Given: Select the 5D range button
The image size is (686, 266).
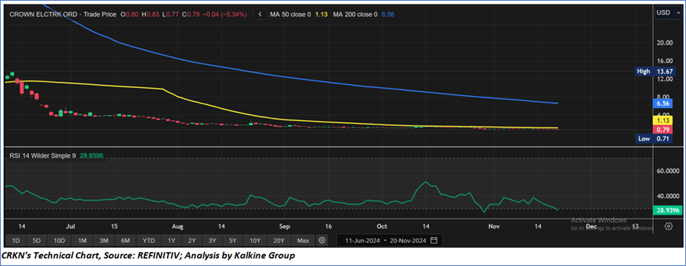Looking at the screenshot, I should [37, 240].
